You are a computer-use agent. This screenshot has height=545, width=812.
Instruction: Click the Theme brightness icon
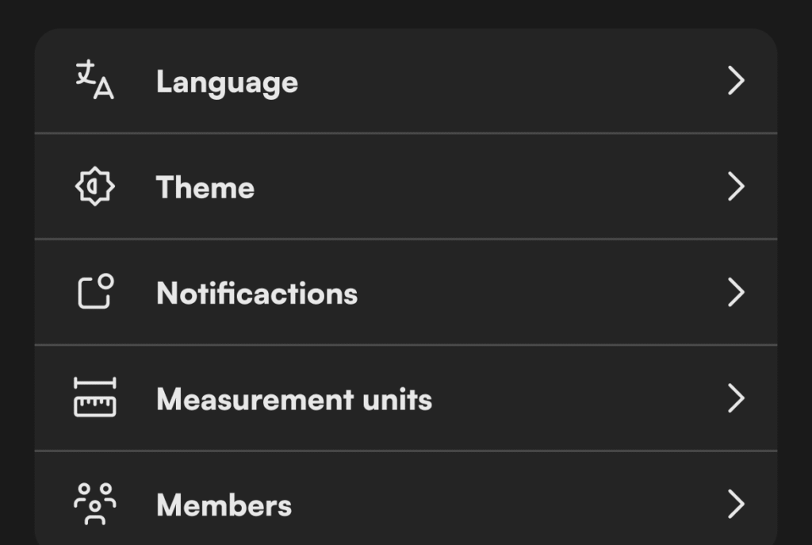point(94,187)
